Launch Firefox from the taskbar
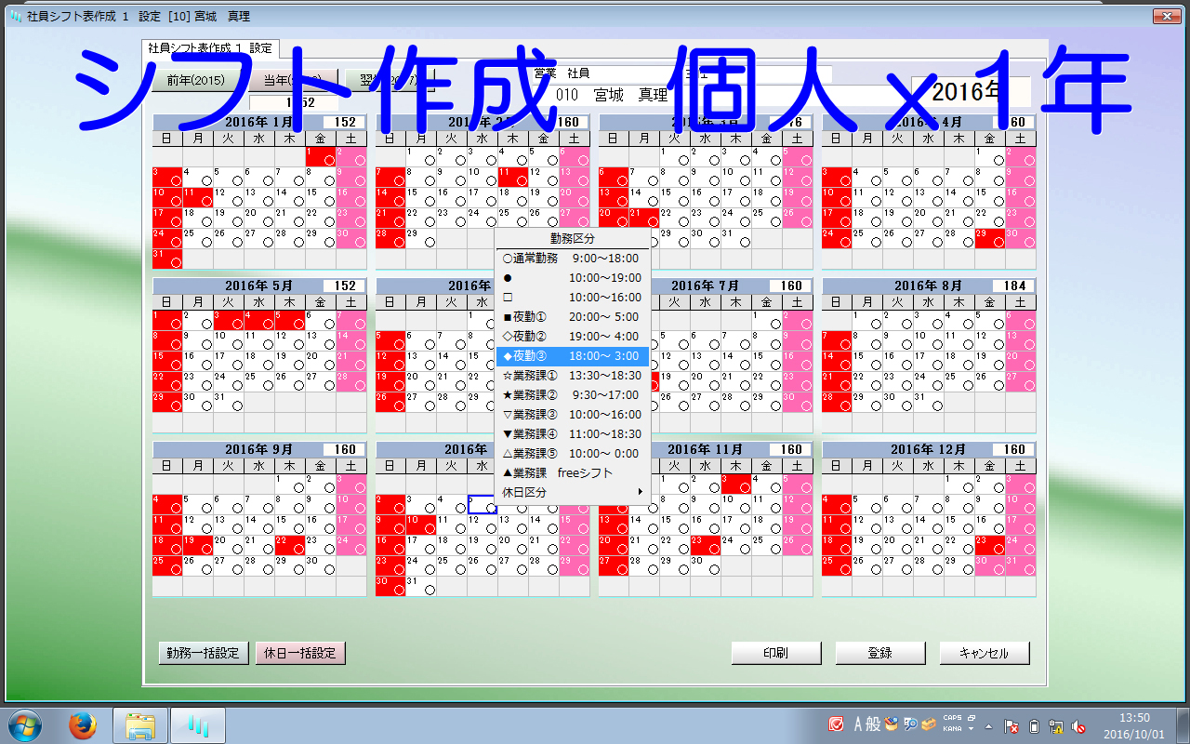This screenshot has width=1190, height=744. tap(83, 724)
